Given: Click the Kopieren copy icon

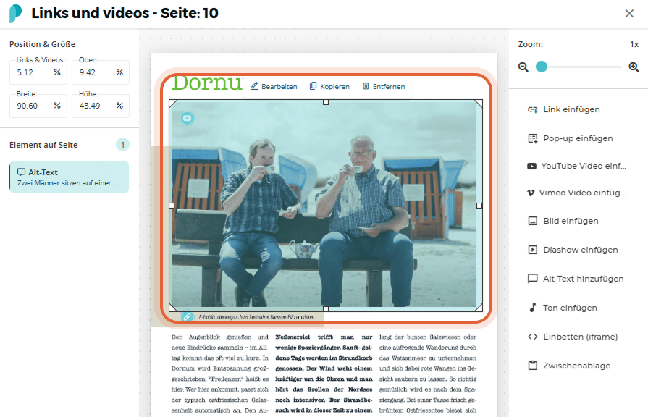Looking at the screenshot, I should pos(314,86).
